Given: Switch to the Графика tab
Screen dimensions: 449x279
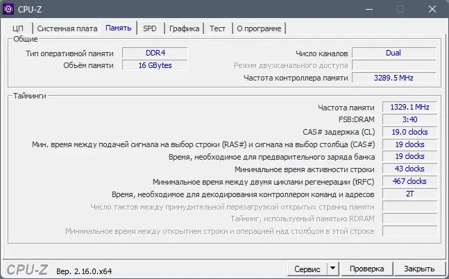Looking at the screenshot, I should (184, 28).
